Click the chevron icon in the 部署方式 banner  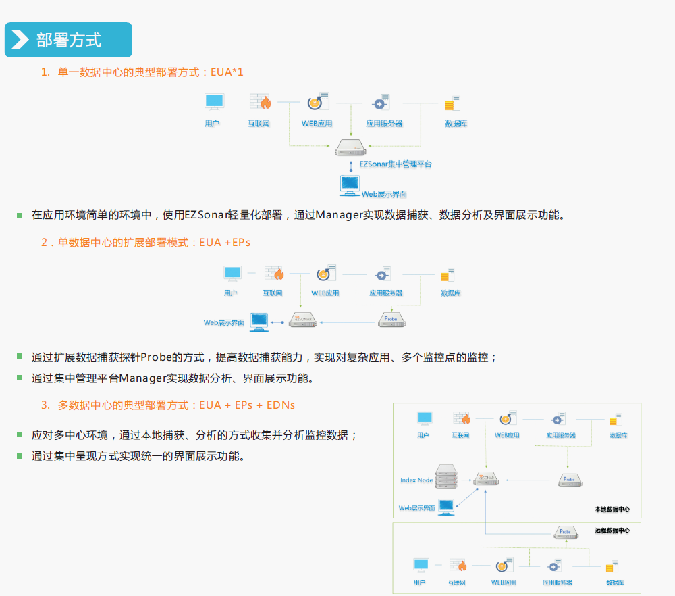tap(20, 40)
